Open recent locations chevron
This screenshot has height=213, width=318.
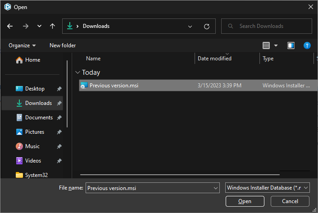point(39,26)
